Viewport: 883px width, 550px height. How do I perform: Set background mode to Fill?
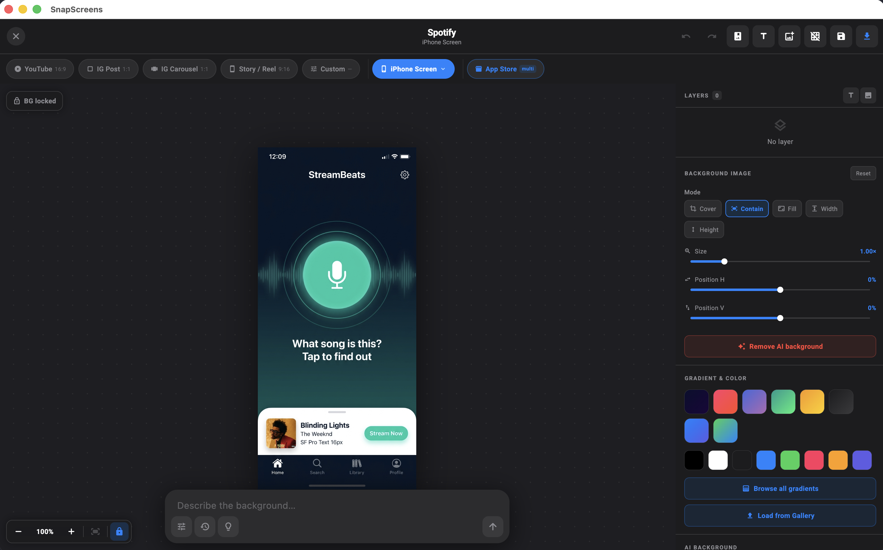coord(787,209)
